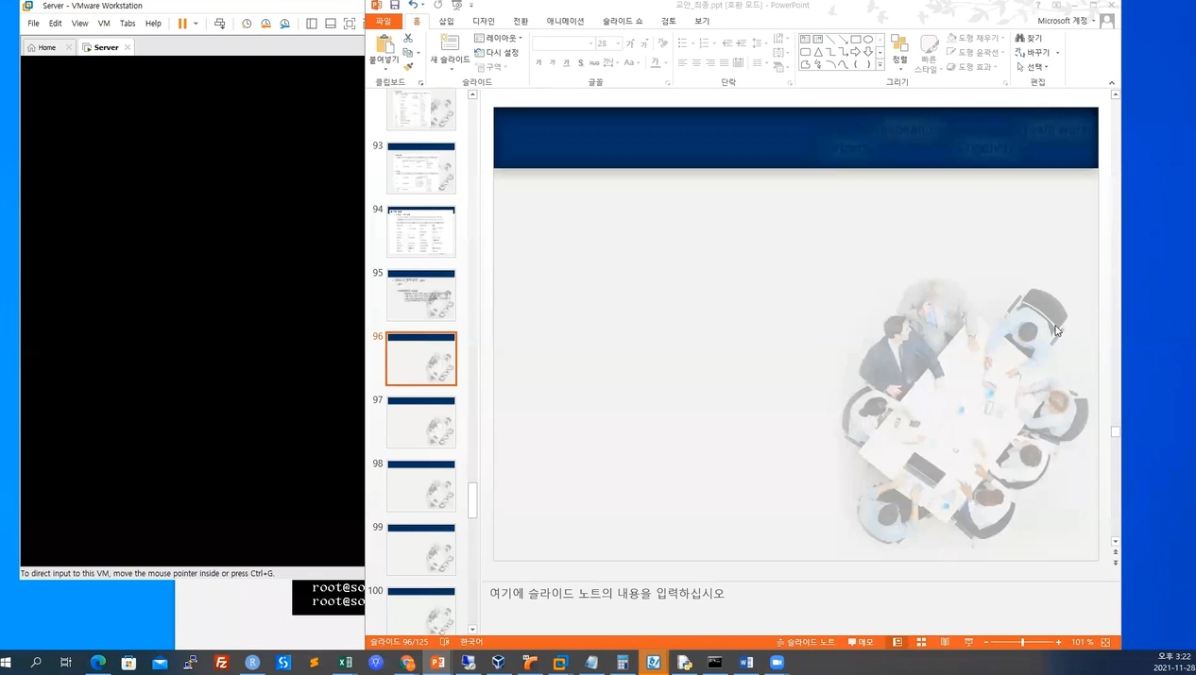Click the Reset (다시 설정) slide button

pyautogui.click(x=497, y=53)
